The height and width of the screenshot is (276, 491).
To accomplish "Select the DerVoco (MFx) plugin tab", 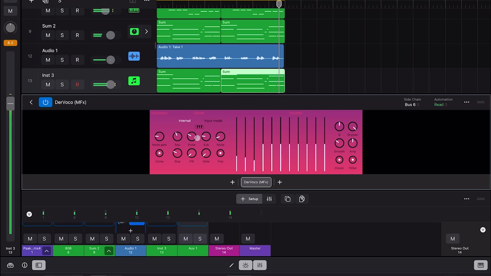I will pyautogui.click(x=256, y=182).
